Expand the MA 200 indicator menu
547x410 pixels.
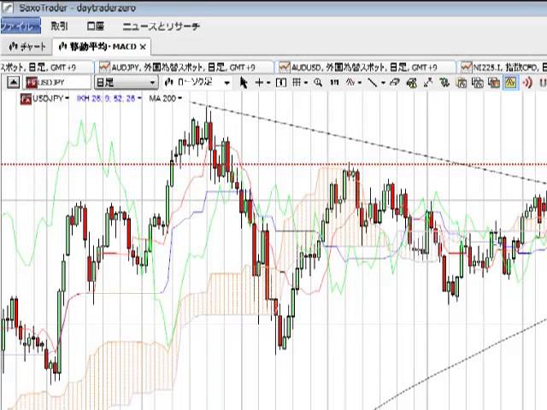(165, 99)
